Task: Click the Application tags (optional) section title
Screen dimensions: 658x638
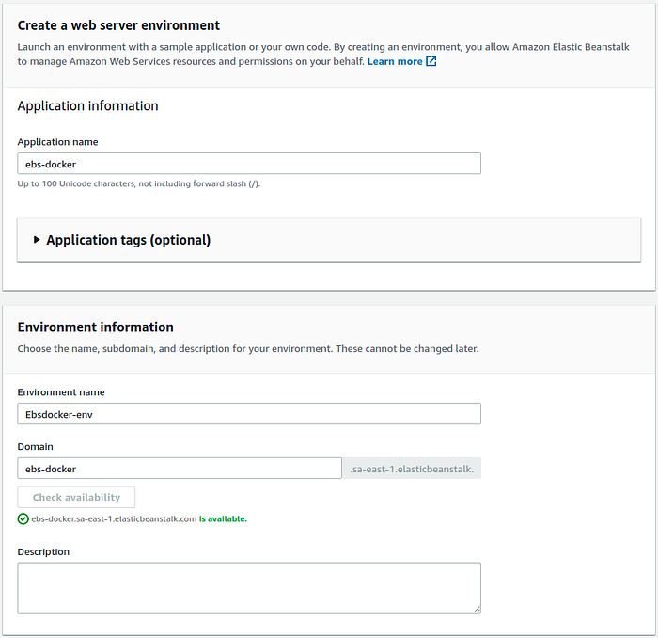Action: click(128, 240)
